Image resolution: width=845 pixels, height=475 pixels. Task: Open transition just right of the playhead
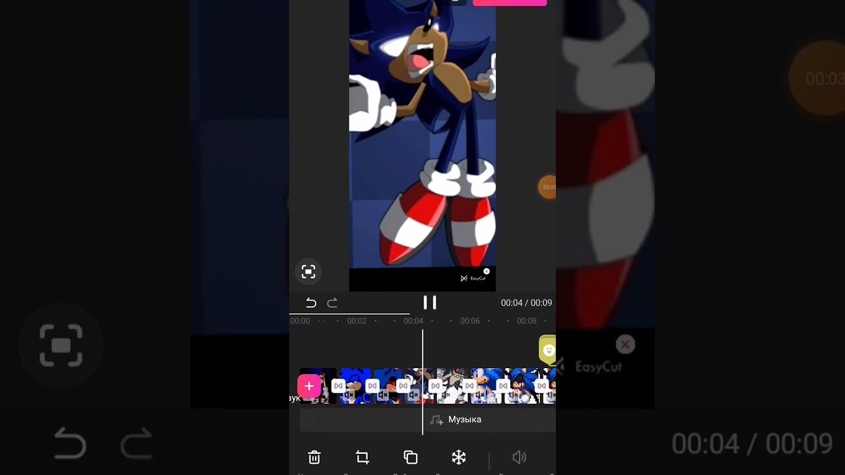coord(436,386)
